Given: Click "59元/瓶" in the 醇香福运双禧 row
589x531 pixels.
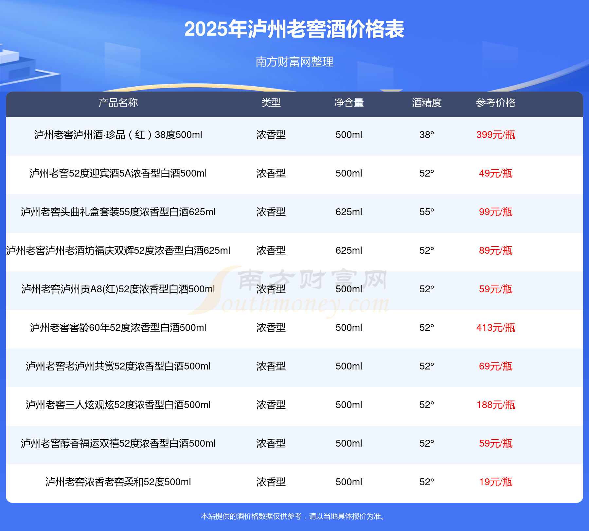Looking at the screenshot, I should (496, 443).
